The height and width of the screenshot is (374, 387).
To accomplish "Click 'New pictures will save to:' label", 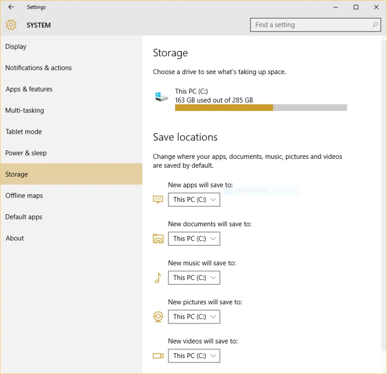I will pos(205,302).
